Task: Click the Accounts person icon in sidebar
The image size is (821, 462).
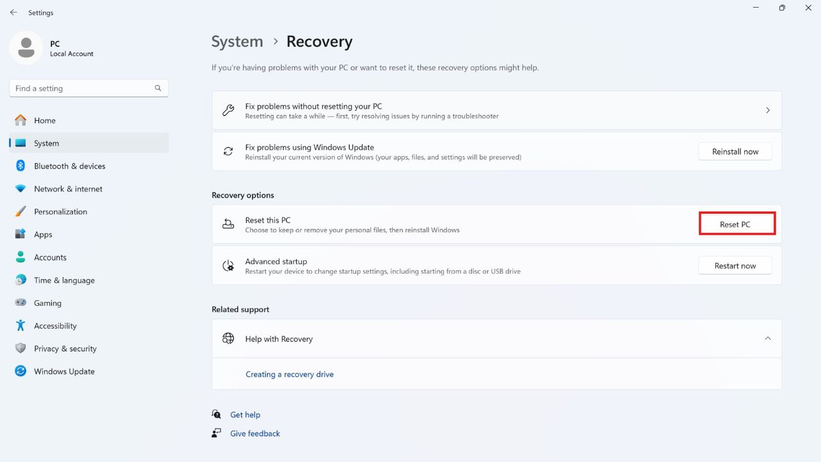Action: click(x=20, y=257)
